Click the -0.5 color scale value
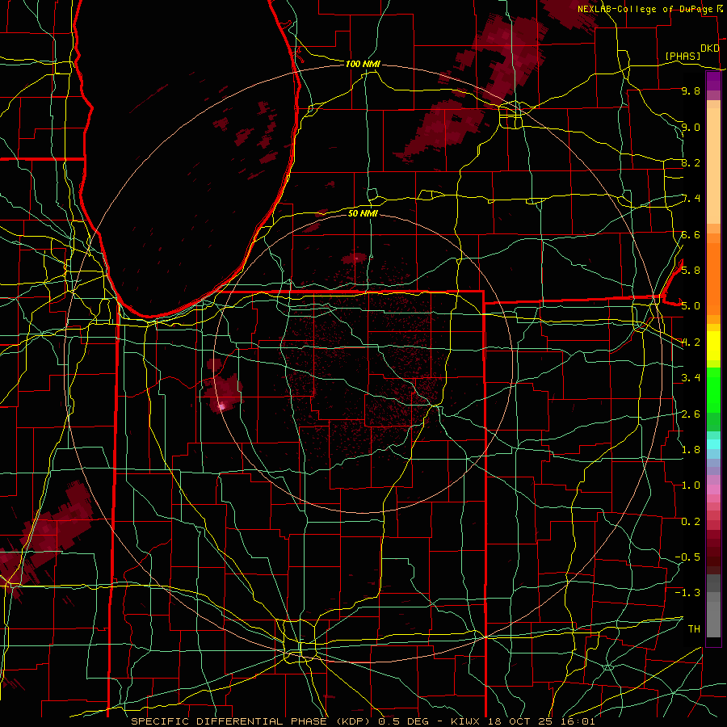Viewport: 727px width, 727px height. point(687,557)
